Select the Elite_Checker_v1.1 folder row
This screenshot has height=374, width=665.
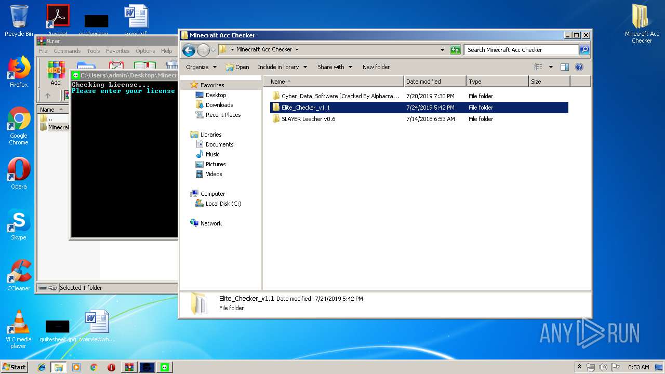pos(419,108)
